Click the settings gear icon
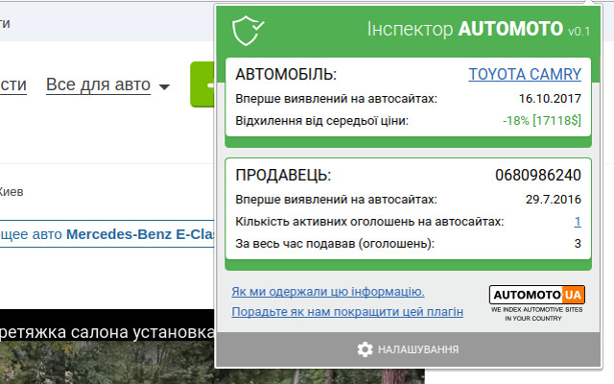The height and width of the screenshot is (384, 614). pyautogui.click(x=365, y=349)
